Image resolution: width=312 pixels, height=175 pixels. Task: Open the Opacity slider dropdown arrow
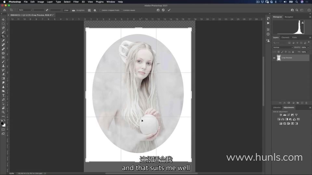click(308, 47)
